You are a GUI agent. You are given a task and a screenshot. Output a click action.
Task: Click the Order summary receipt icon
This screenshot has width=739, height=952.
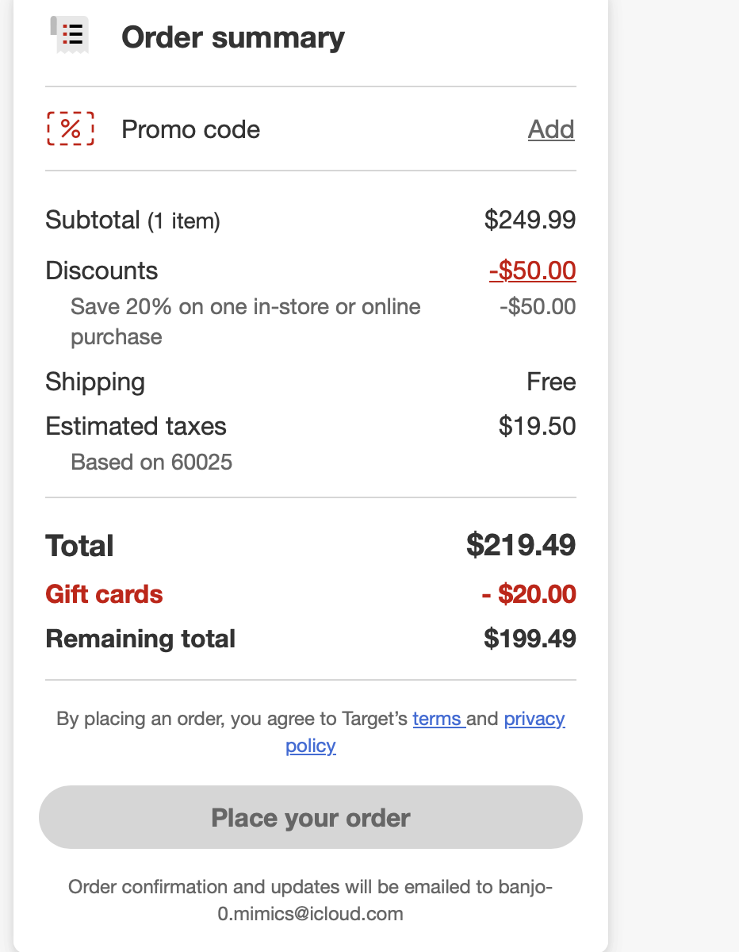tap(71, 36)
